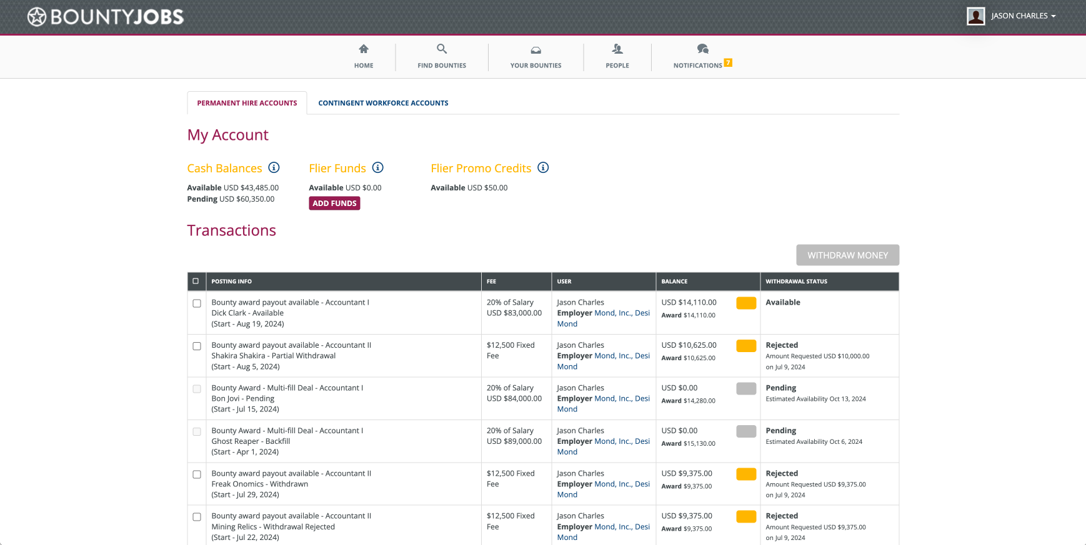
Task: Click the Add Funds button
Action: [x=334, y=204]
